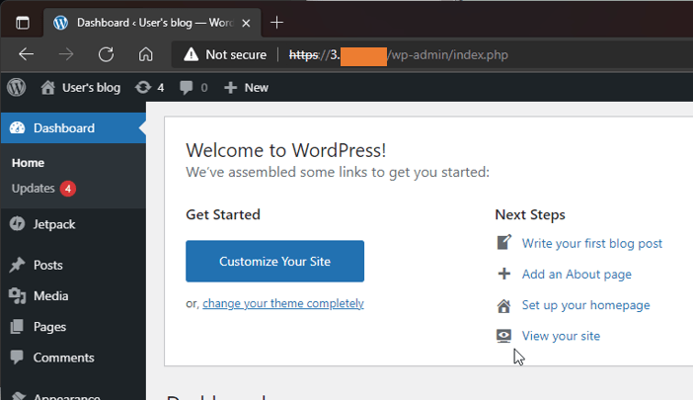Open the Updates submenu item
The image size is (693, 400).
coord(34,189)
